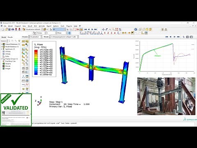The width and height of the screenshot is (197, 148).
Task: Apply custom view number 4
Action: [x=115, y=33]
